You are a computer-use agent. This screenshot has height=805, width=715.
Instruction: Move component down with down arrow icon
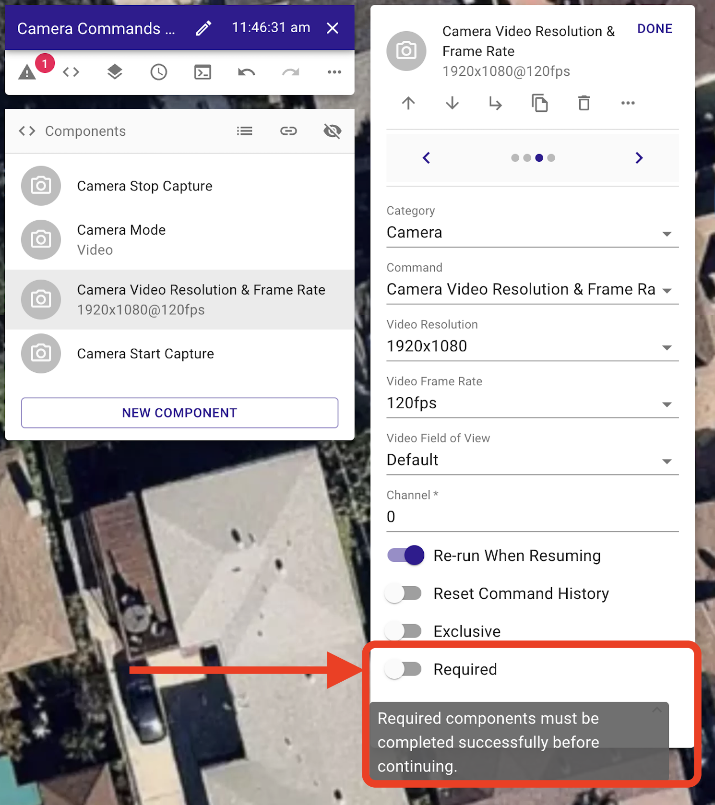(x=452, y=103)
